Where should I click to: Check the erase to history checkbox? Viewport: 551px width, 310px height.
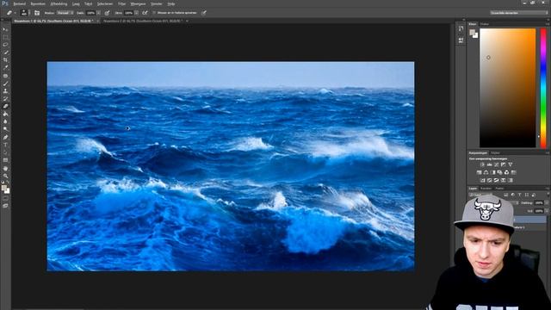pos(154,13)
